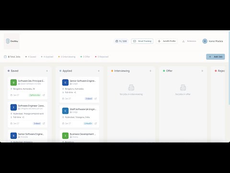Click the 0 Interviewing stat

coord(67,57)
